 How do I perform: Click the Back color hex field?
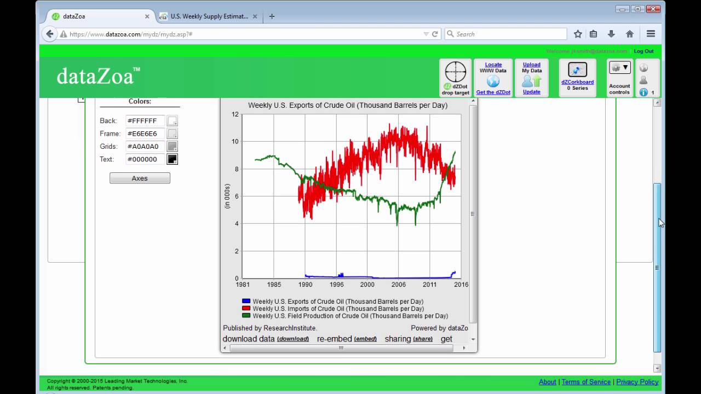point(145,121)
